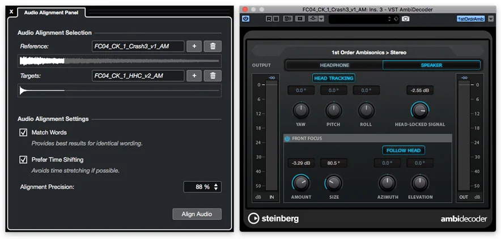Viewport: 501px width, 239px height.
Task: Click the Pitch value field above knob
Action: click(x=334, y=90)
